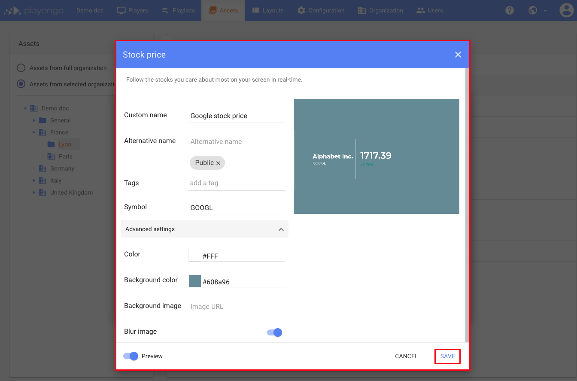Click the SAVE button

pos(447,357)
